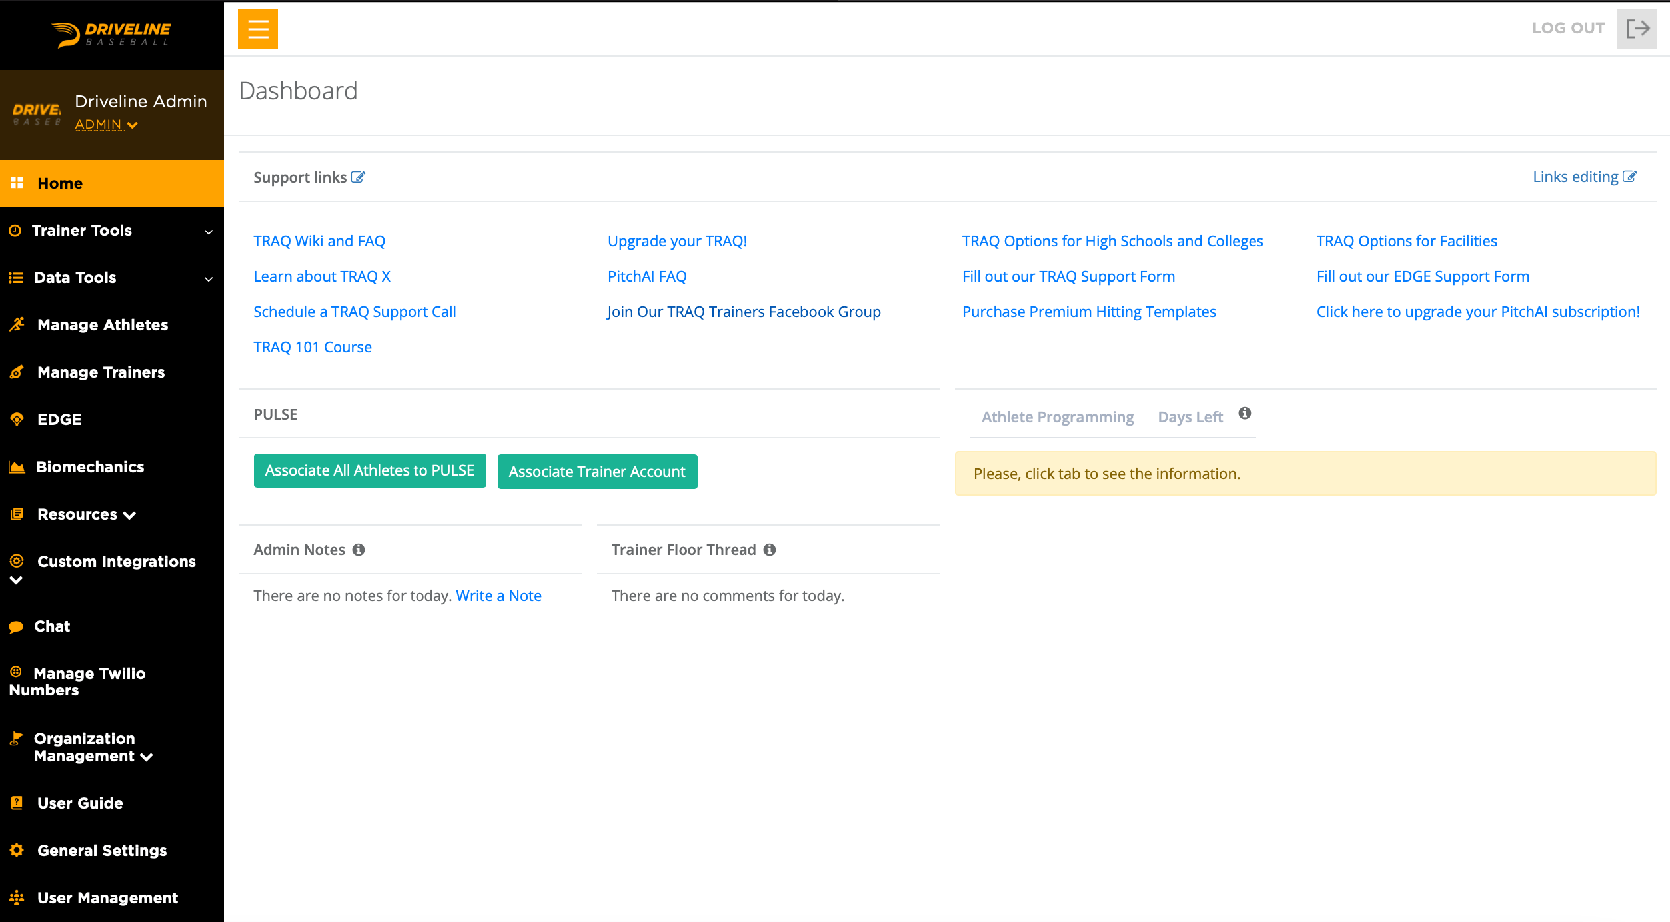Click the info icon next to Days Left
The width and height of the screenshot is (1670, 922).
tap(1245, 414)
